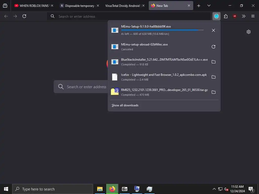259x194 pixels.
Task: Open a new tab with plus button
Action: pyautogui.click(x=199, y=6)
